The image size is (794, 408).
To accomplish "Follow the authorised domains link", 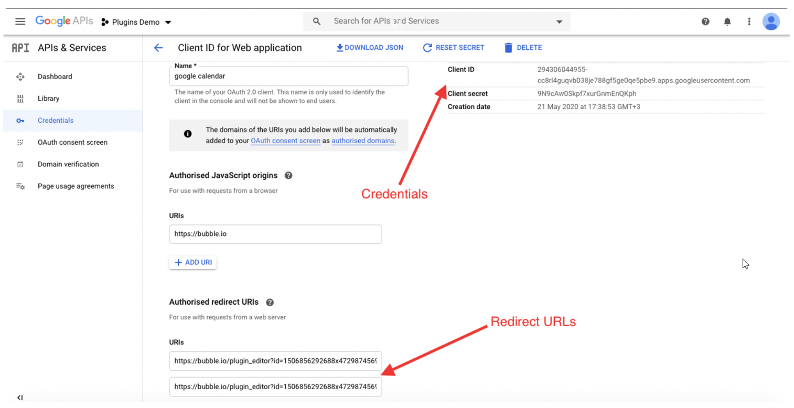I will tap(363, 141).
